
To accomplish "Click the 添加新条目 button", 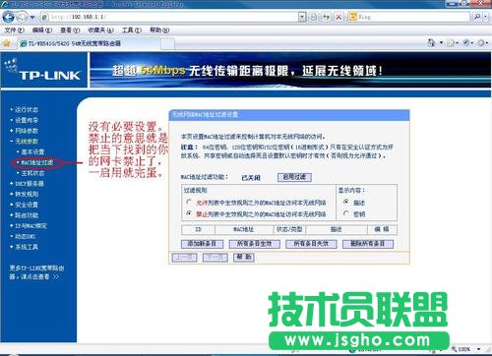I will [x=202, y=244].
